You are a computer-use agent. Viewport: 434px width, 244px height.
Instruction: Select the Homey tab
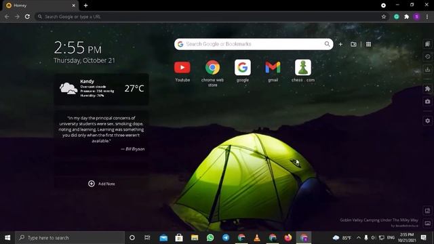coord(41,5)
